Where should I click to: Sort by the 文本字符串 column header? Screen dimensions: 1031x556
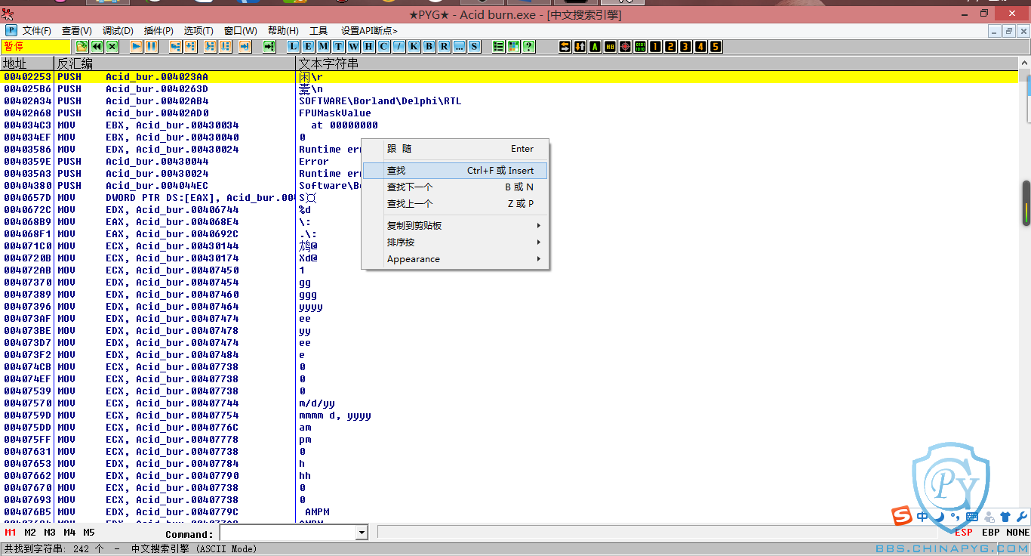click(x=657, y=63)
